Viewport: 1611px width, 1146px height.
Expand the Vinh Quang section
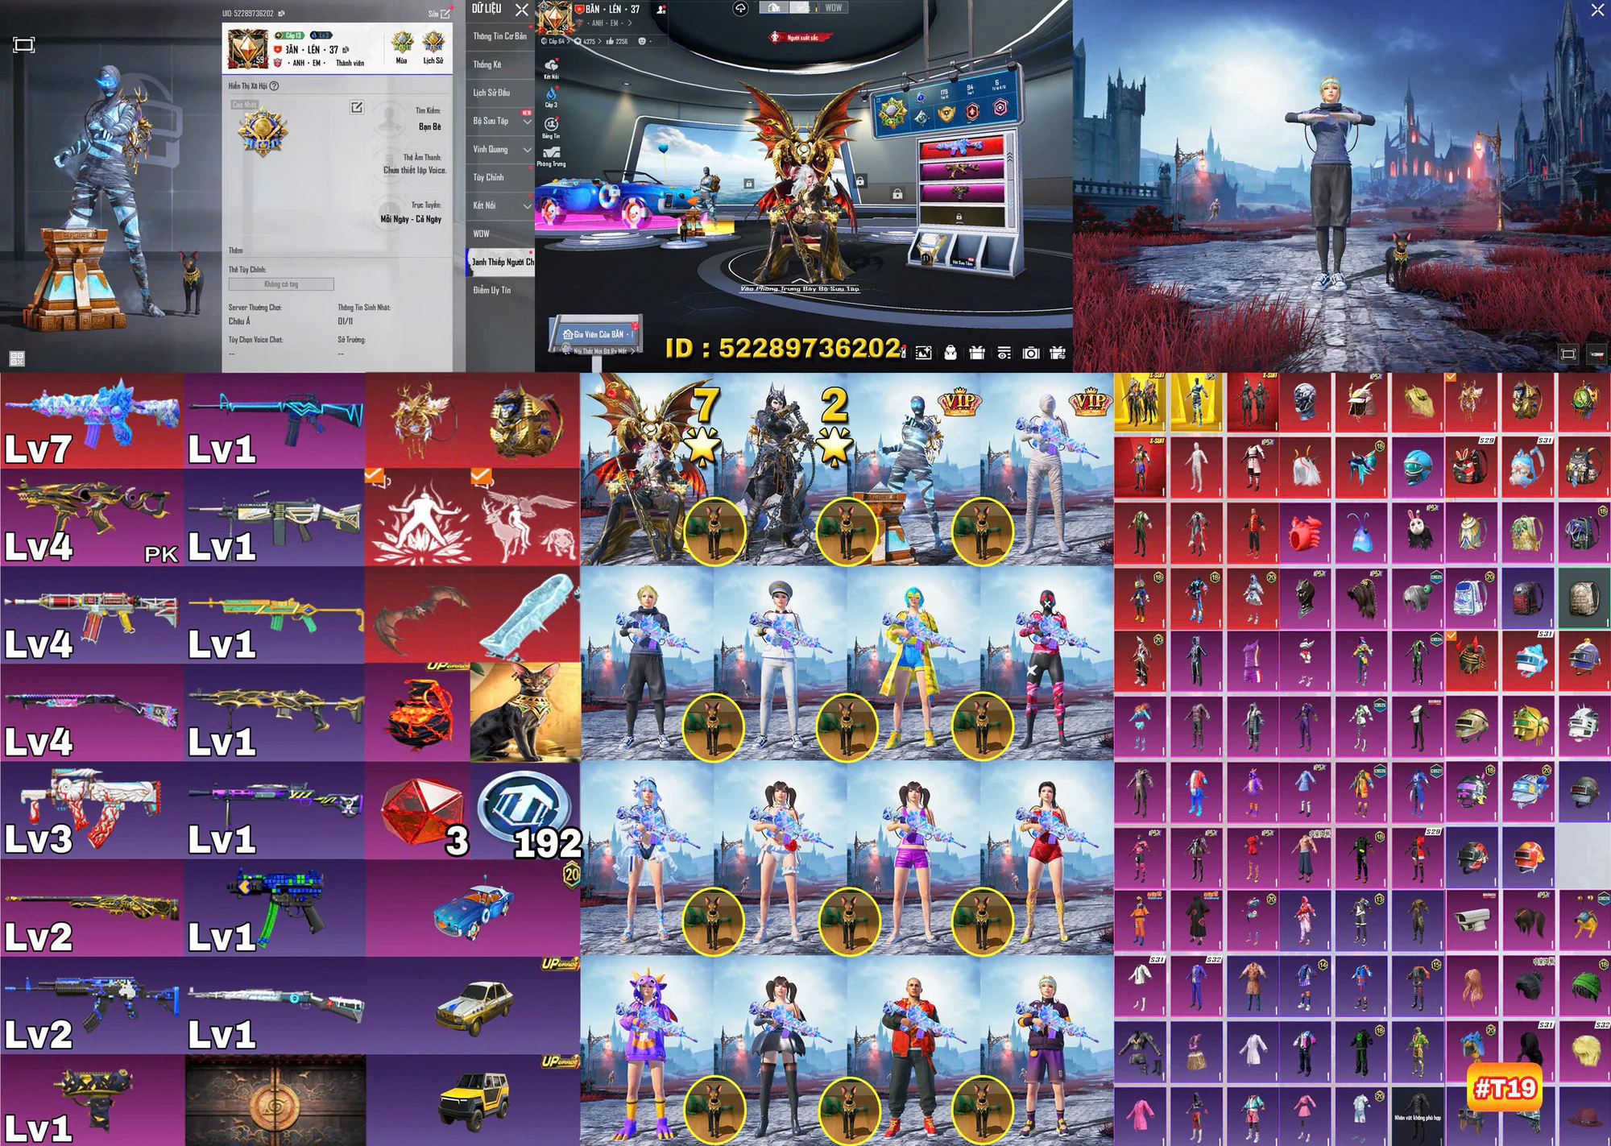coord(528,150)
